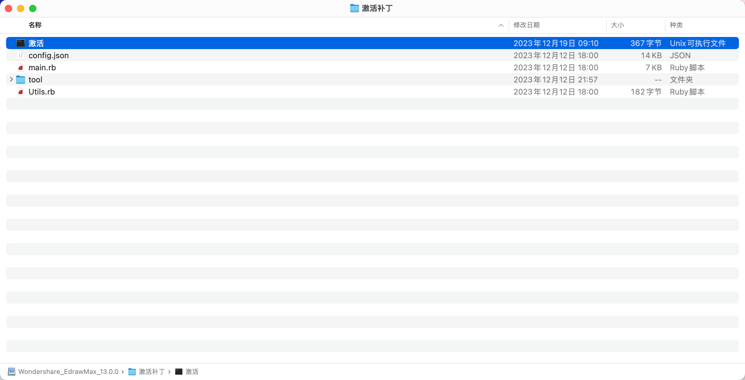Image resolution: width=745 pixels, height=380 pixels.
Task: Select main.rb file name
Action: [42, 68]
